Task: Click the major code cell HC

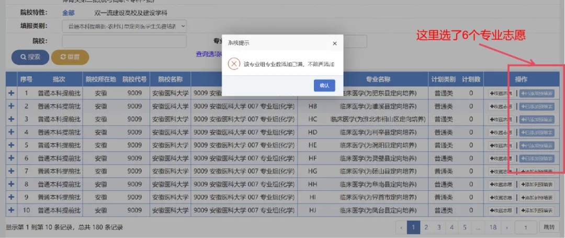Action: 313,119
